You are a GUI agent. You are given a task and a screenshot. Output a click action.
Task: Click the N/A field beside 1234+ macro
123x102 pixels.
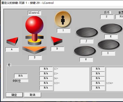coord(98,83)
